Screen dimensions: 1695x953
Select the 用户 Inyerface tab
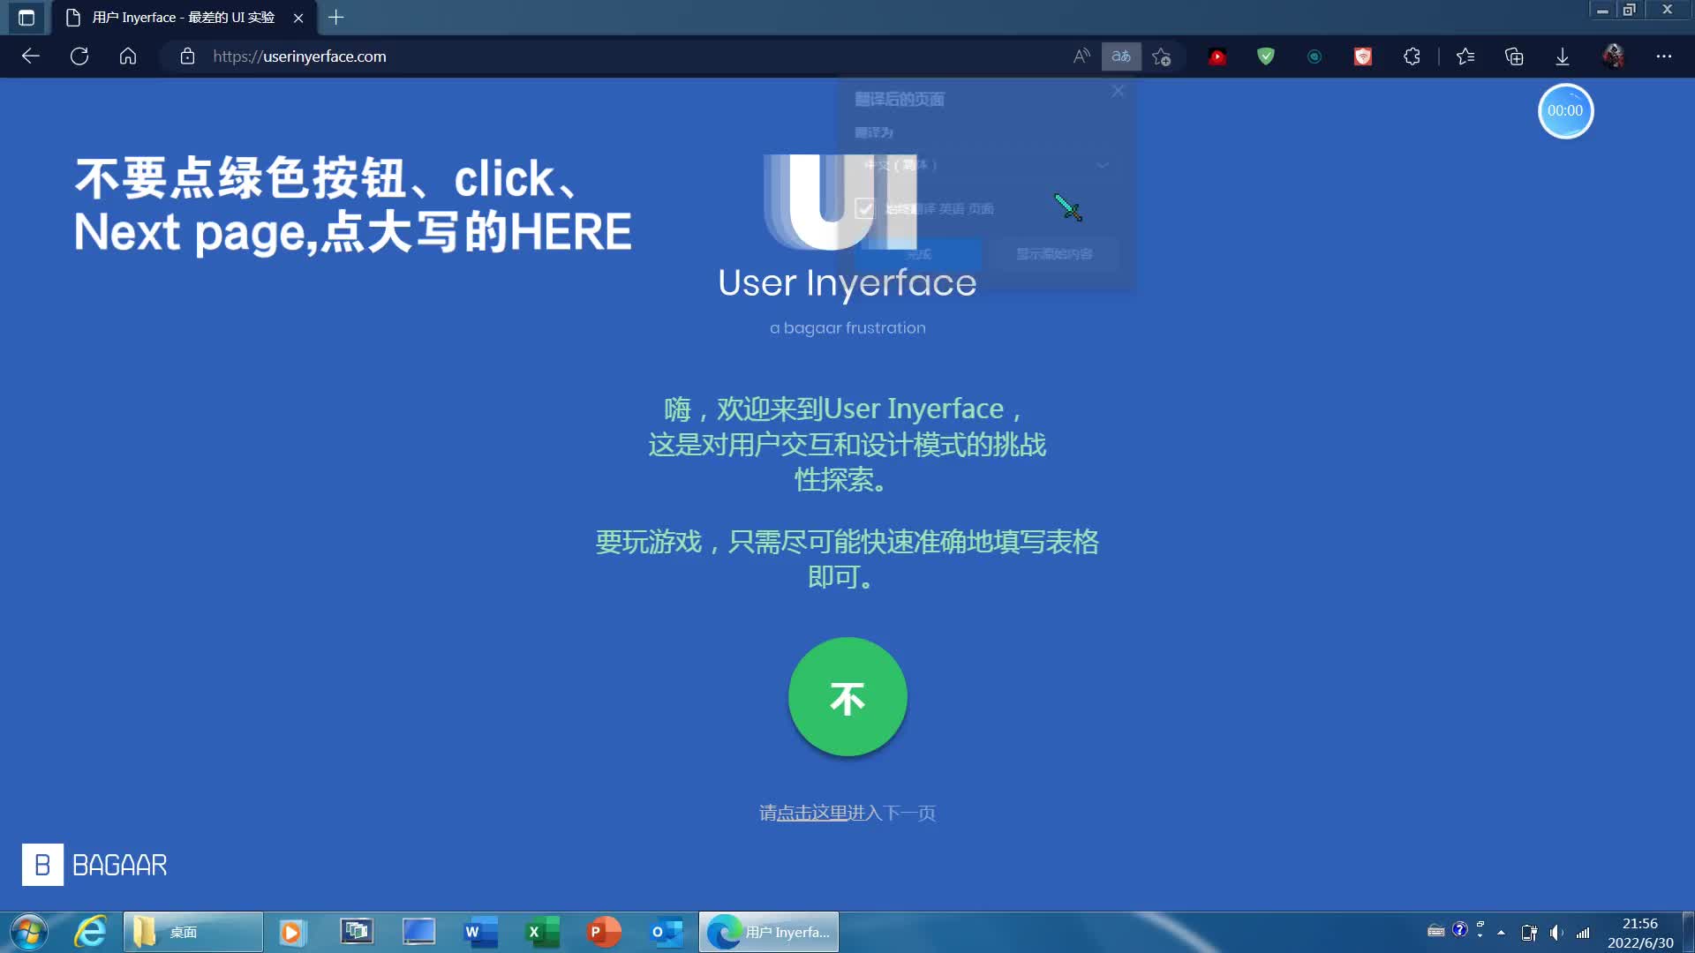[183, 18]
